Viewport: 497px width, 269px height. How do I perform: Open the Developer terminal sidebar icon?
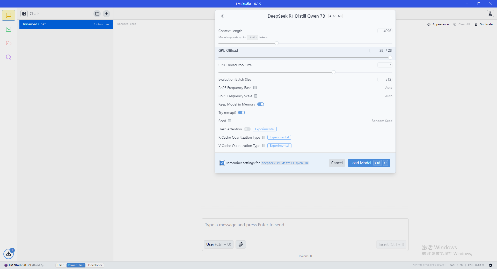(9, 29)
